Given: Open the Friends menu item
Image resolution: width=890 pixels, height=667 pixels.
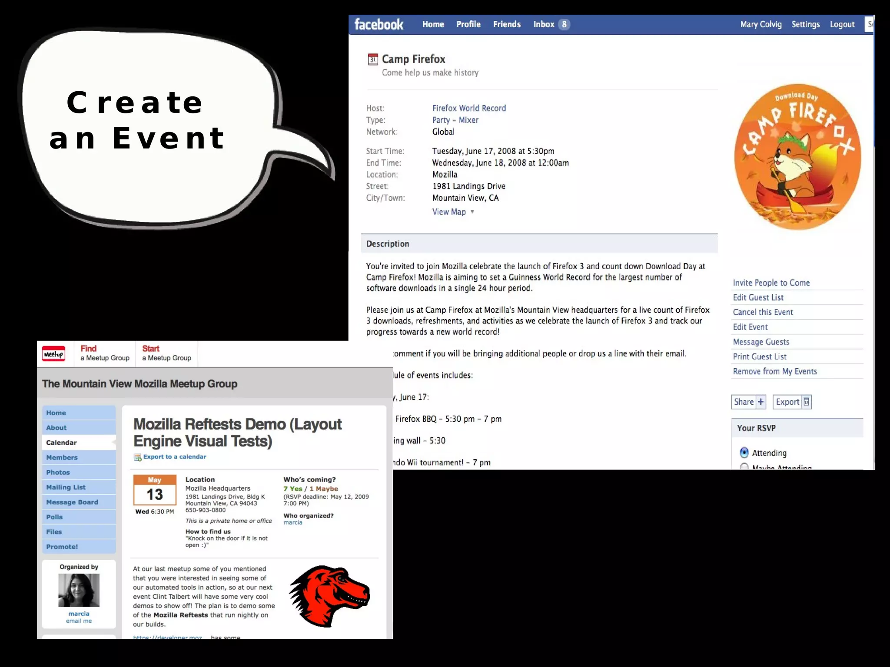Looking at the screenshot, I should [507, 24].
